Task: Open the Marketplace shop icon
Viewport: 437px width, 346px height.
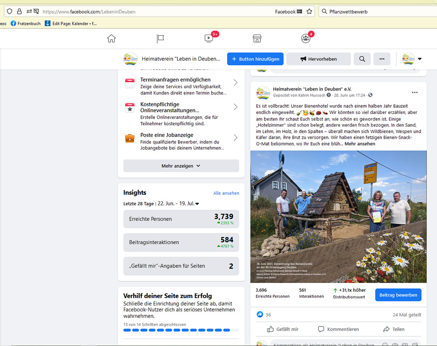Action: click(x=257, y=38)
